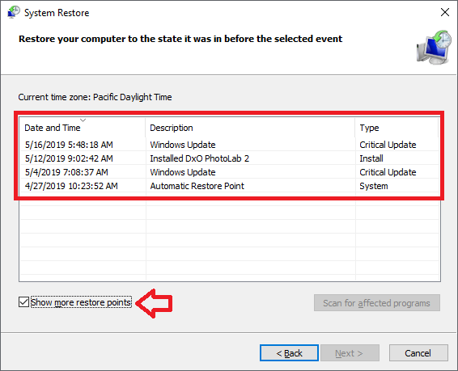The width and height of the screenshot is (458, 371).
Task: Cancel the System Restore wizard
Action: tap(418, 353)
